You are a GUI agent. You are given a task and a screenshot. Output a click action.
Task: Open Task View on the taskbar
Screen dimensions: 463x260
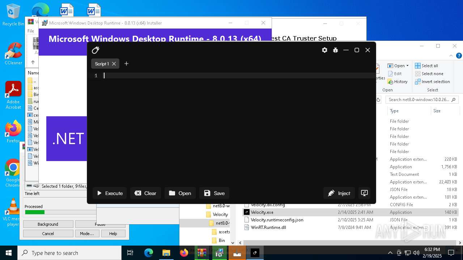[131, 253]
